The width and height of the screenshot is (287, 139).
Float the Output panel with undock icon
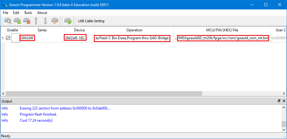point(279,101)
